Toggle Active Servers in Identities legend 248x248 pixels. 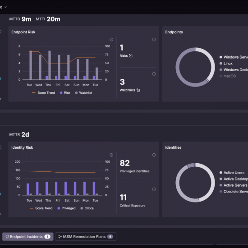tap(234, 185)
